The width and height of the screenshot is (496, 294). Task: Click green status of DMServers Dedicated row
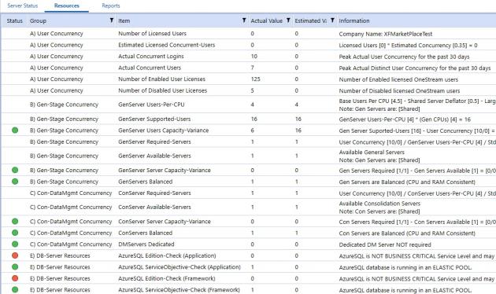point(15,244)
